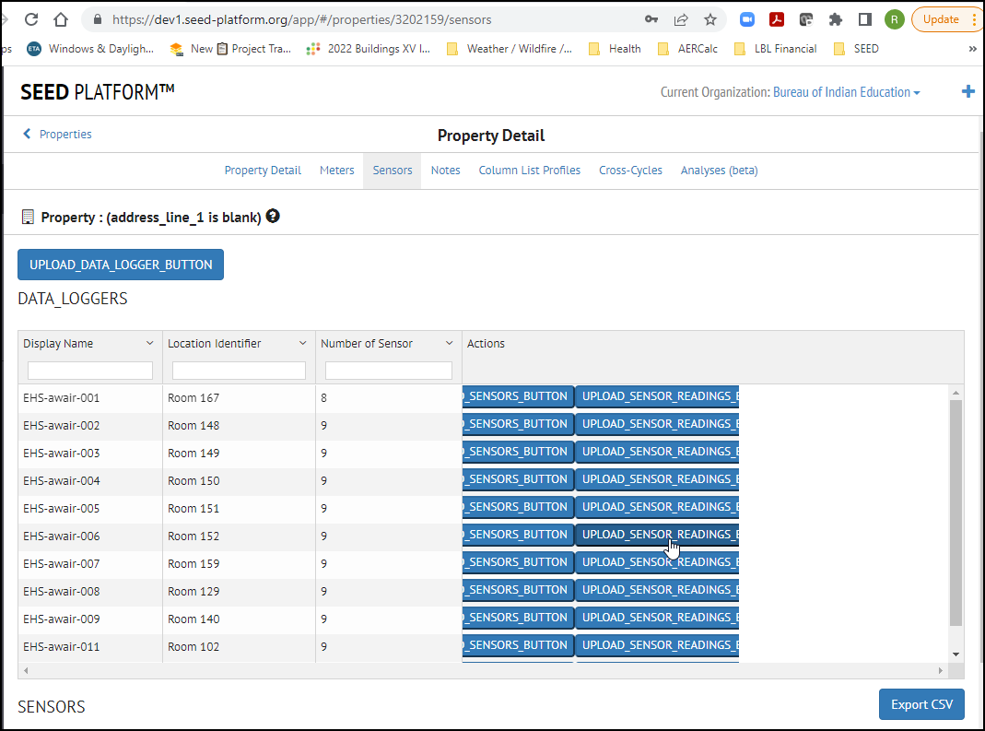Switch to the Meters tab
This screenshot has height=731, width=985.
pos(336,171)
